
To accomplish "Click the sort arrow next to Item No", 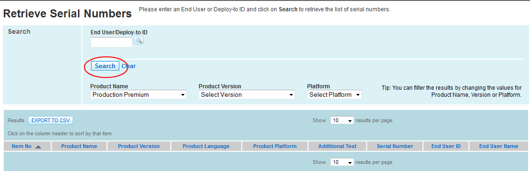I will coord(38,147).
